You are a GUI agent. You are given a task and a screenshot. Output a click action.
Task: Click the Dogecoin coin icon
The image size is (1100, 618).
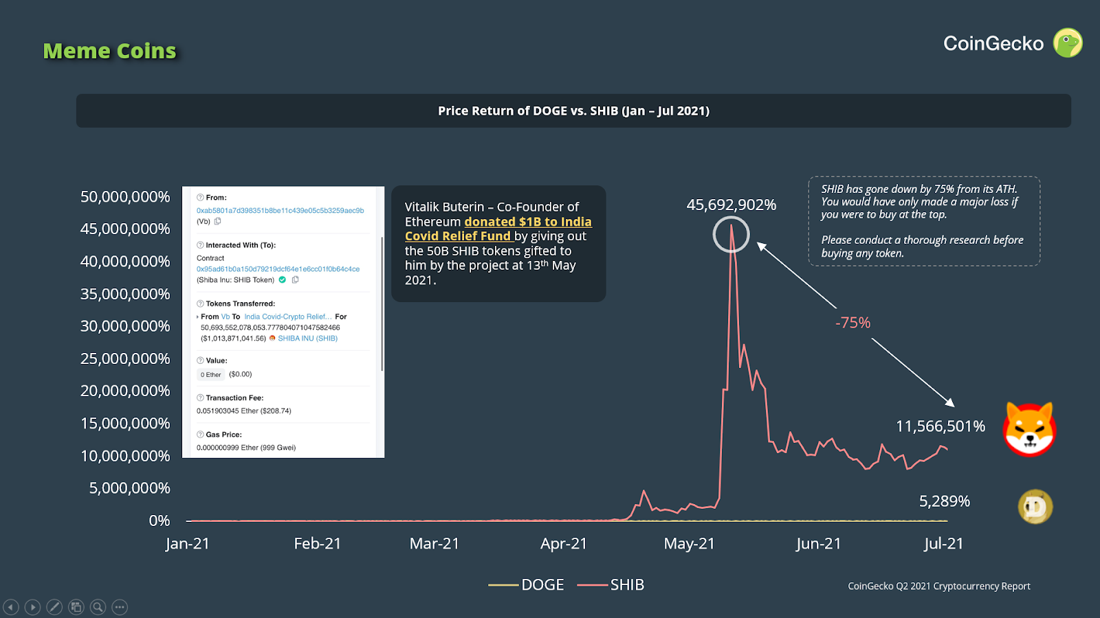click(1035, 507)
